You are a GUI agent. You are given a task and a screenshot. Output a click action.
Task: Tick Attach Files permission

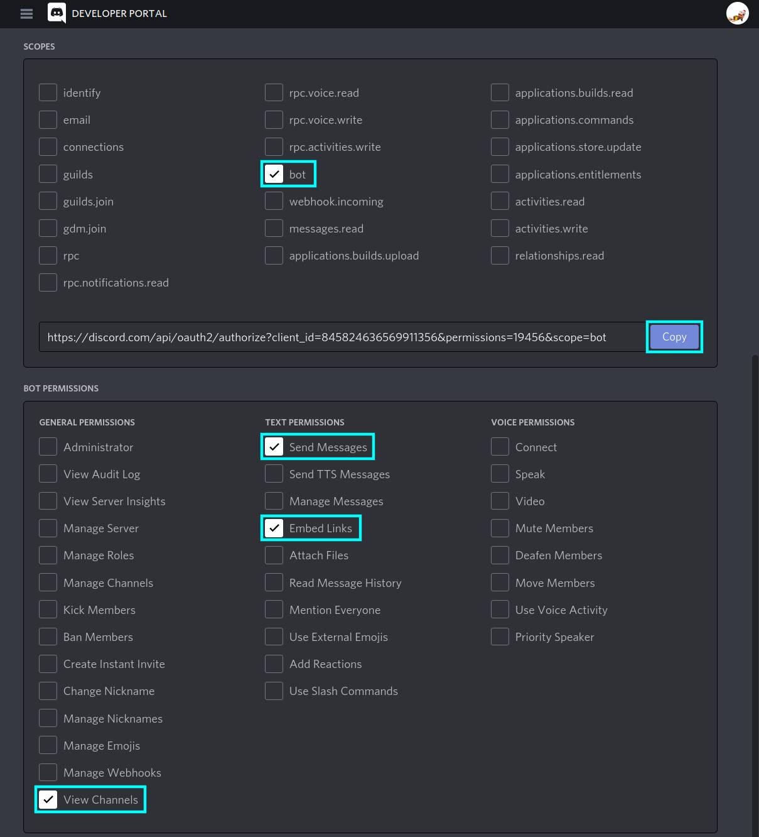[274, 555]
